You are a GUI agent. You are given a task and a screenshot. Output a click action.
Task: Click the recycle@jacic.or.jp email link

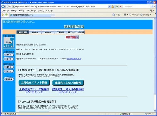74,59
